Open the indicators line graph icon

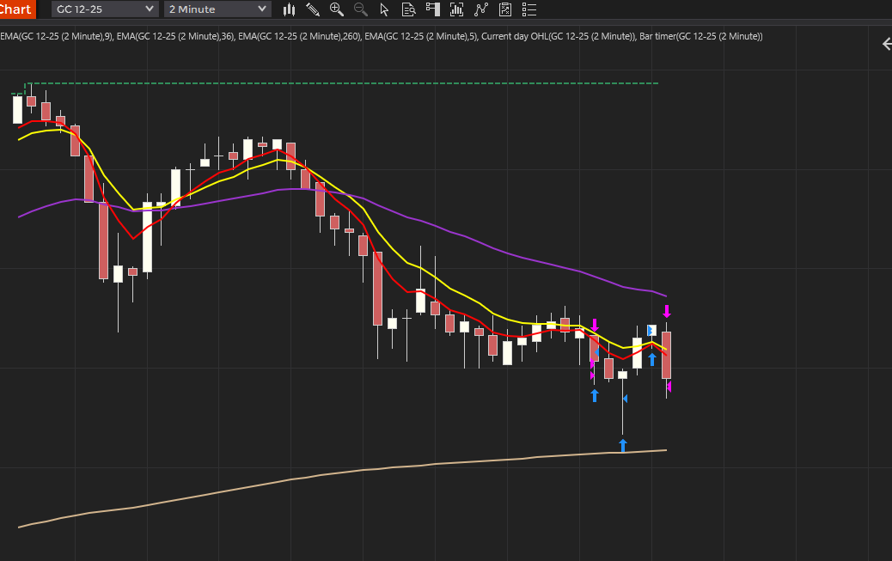click(481, 9)
